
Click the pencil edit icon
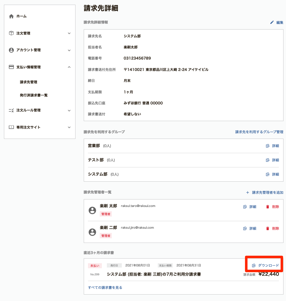coord(272,22)
